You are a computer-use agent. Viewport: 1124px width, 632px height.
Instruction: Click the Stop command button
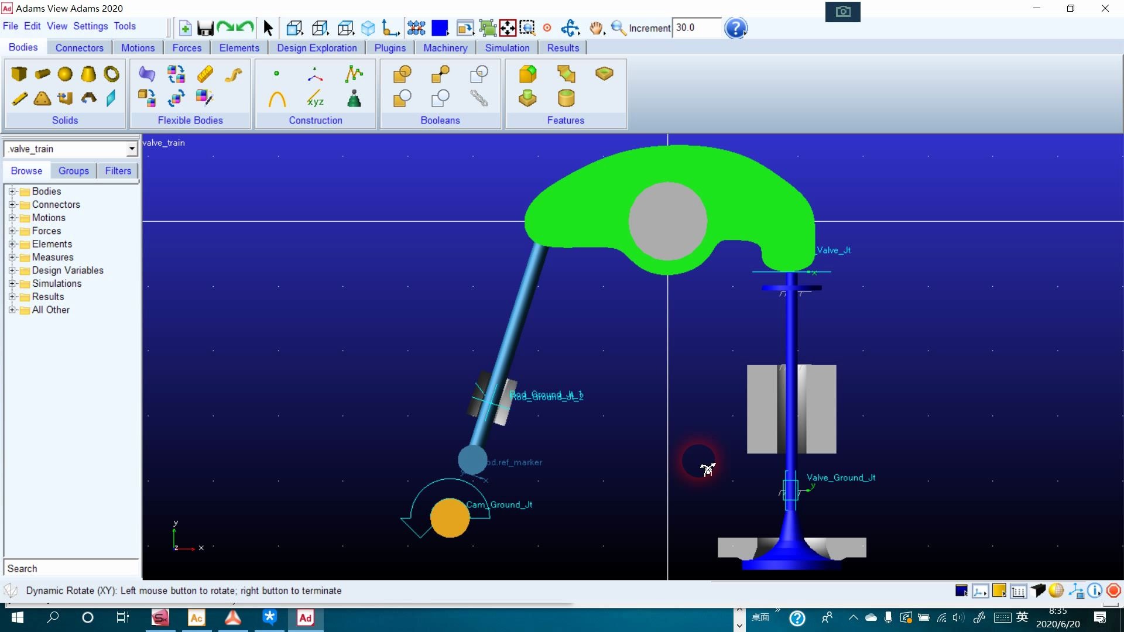click(x=1113, y=591)
